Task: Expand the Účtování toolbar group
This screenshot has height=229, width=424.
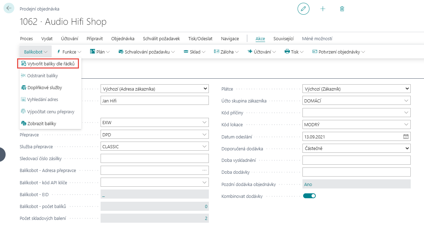Action: point(262,52)
